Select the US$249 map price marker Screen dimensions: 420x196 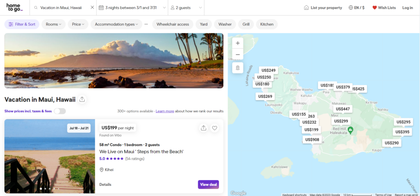(x=268, y=71)
